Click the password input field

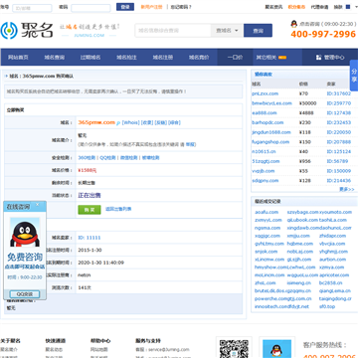90,8
